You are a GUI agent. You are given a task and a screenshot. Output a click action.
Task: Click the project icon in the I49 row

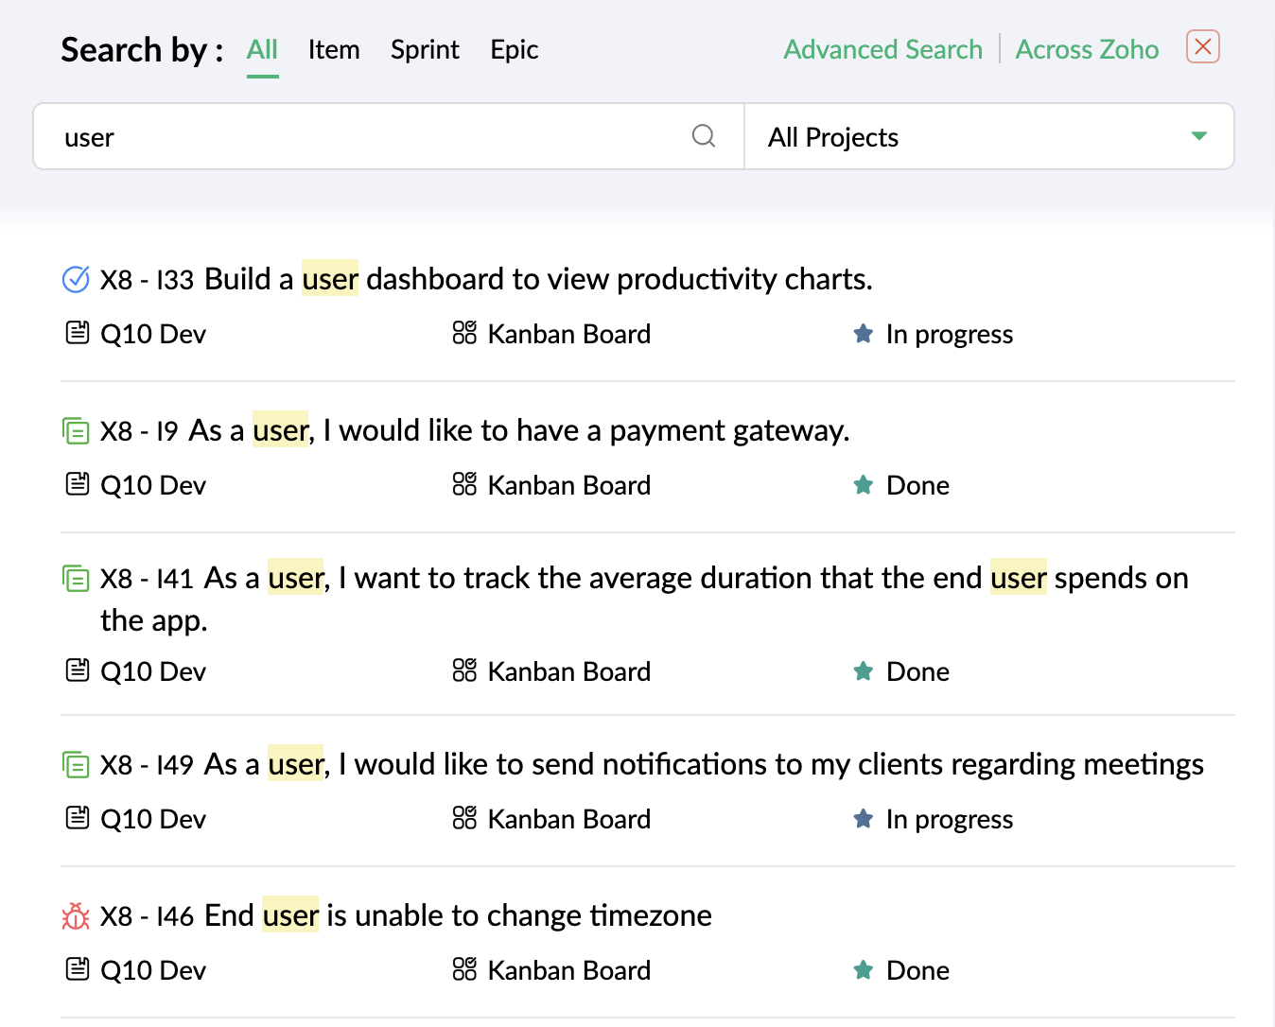78,818
